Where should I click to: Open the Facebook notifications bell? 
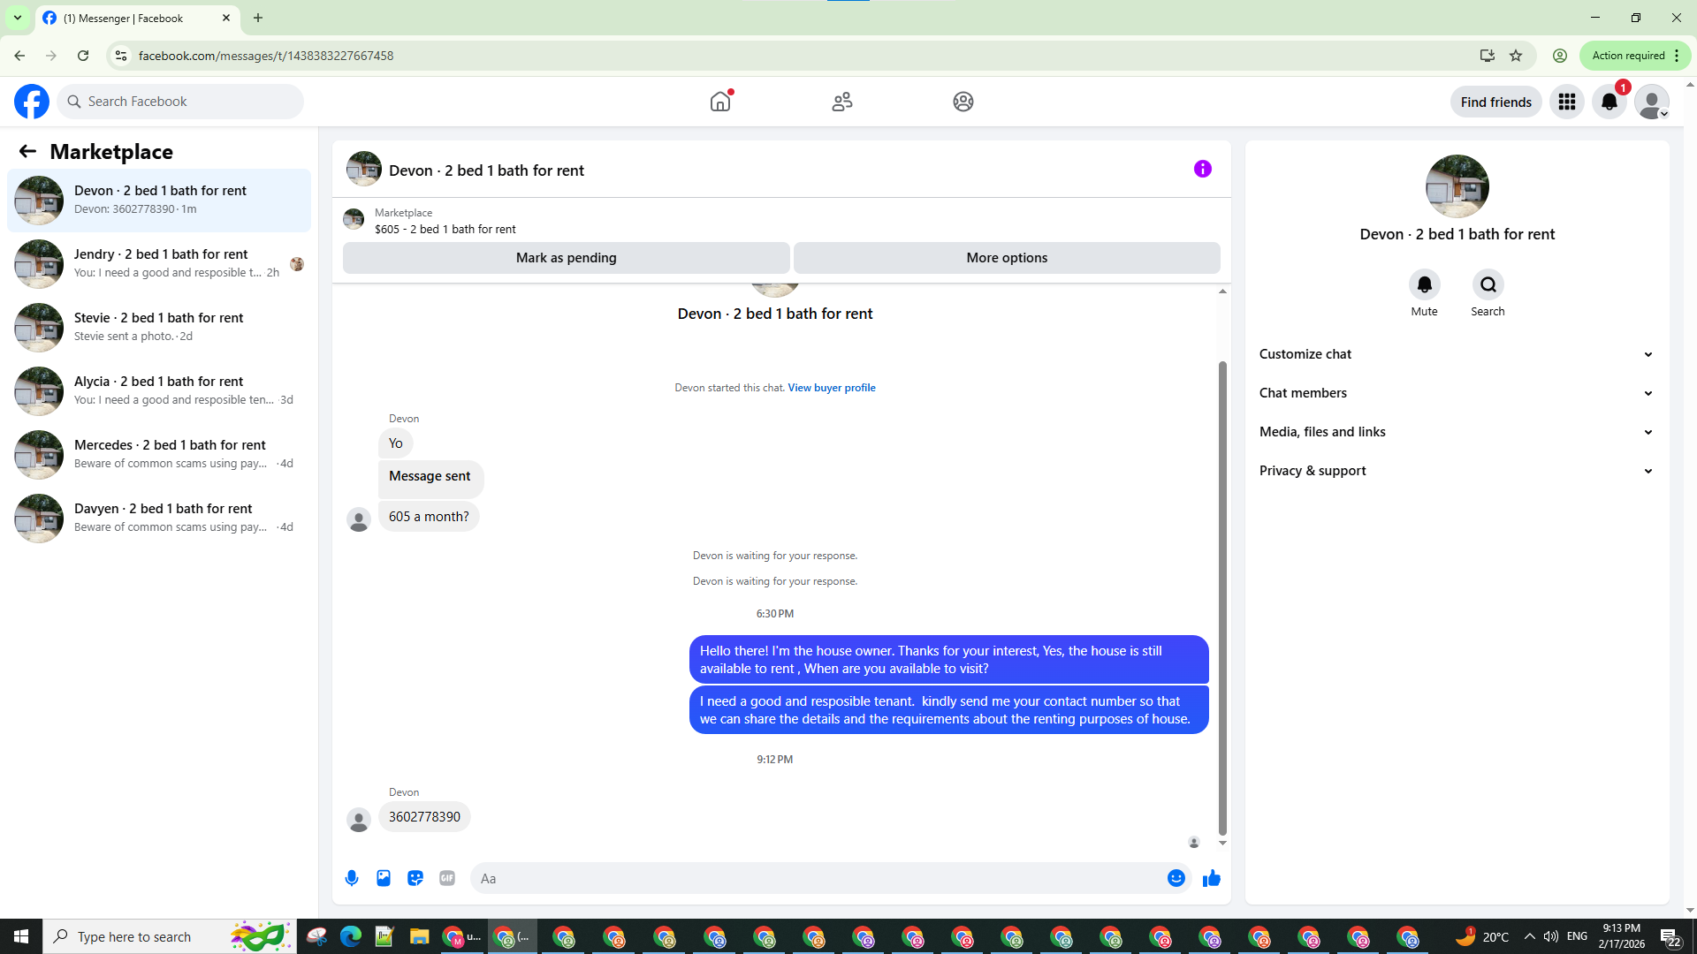tap(1609, 102)
